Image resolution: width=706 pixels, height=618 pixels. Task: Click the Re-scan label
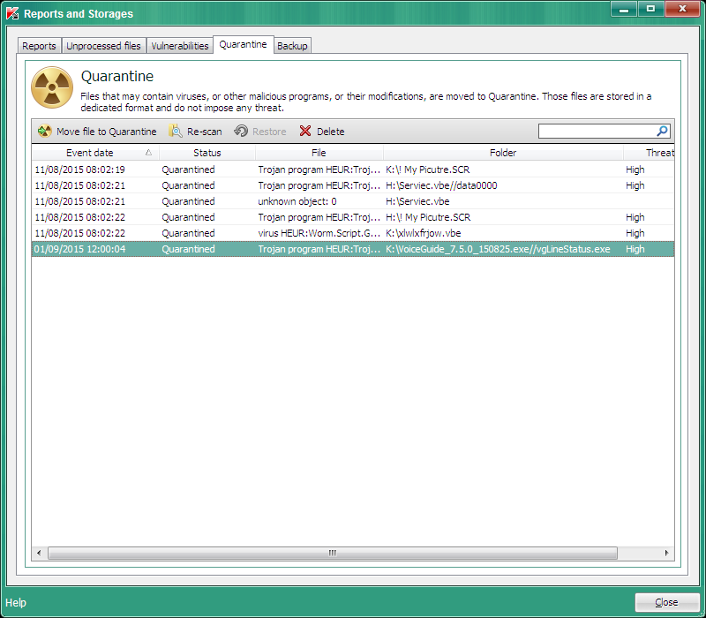pos(205,132)
